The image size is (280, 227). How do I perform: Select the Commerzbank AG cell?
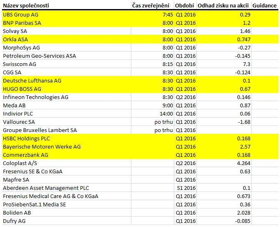pyautogui.click(x=26, y=155)
